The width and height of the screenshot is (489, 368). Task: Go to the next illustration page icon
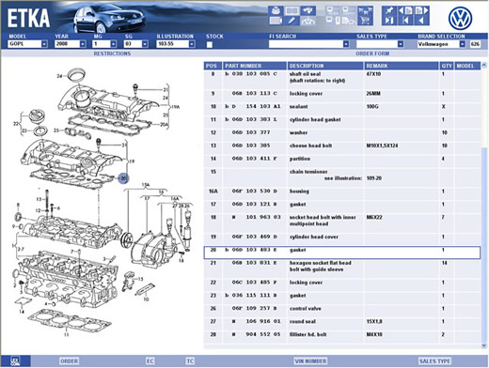[421, 11]
